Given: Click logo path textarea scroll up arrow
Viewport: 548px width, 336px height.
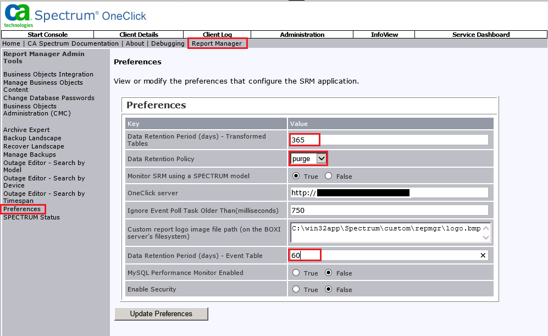Looking at the screenshot, I should (486, 228).
